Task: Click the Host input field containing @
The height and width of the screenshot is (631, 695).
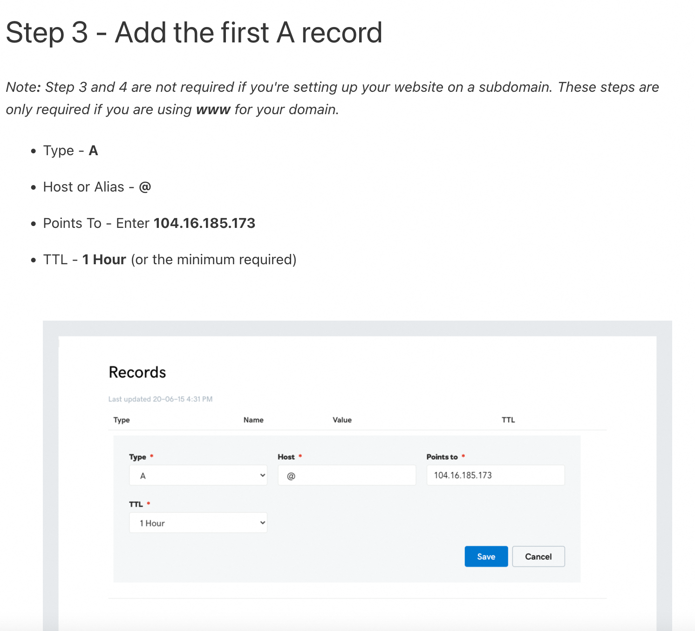Action: [x=347, y=475]
